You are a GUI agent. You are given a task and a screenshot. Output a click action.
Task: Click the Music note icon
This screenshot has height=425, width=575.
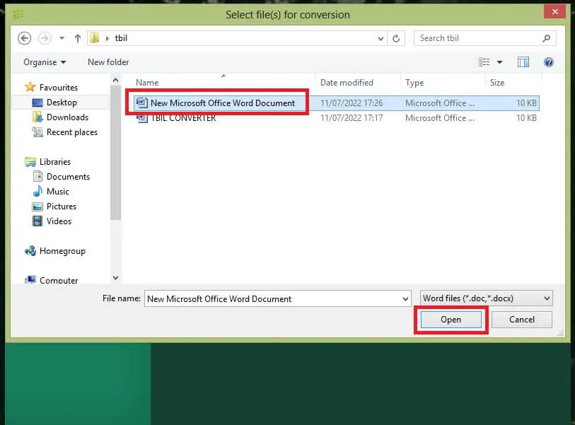tap(37, 191)
